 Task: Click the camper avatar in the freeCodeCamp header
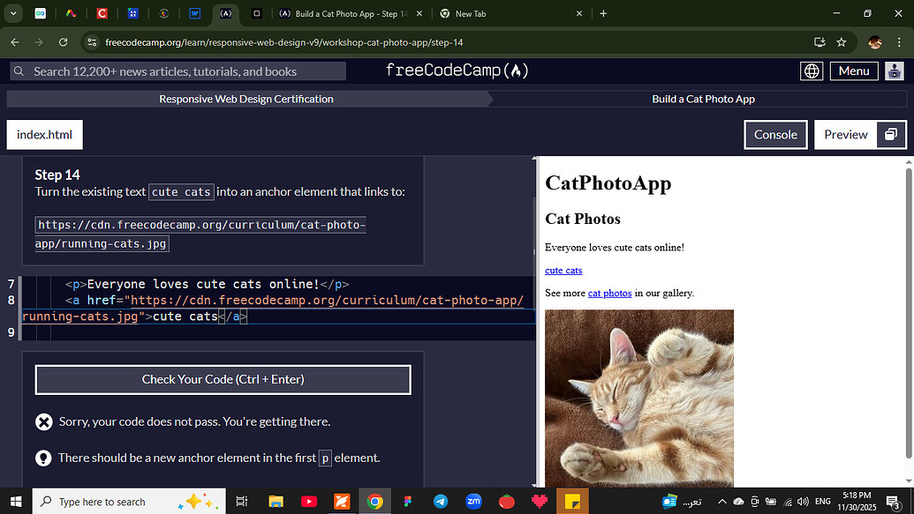895,71
